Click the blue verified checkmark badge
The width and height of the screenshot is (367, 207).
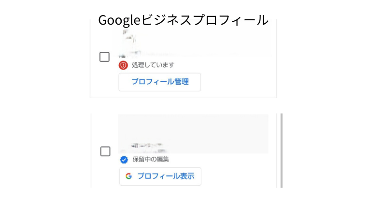(x=124, y=160)
